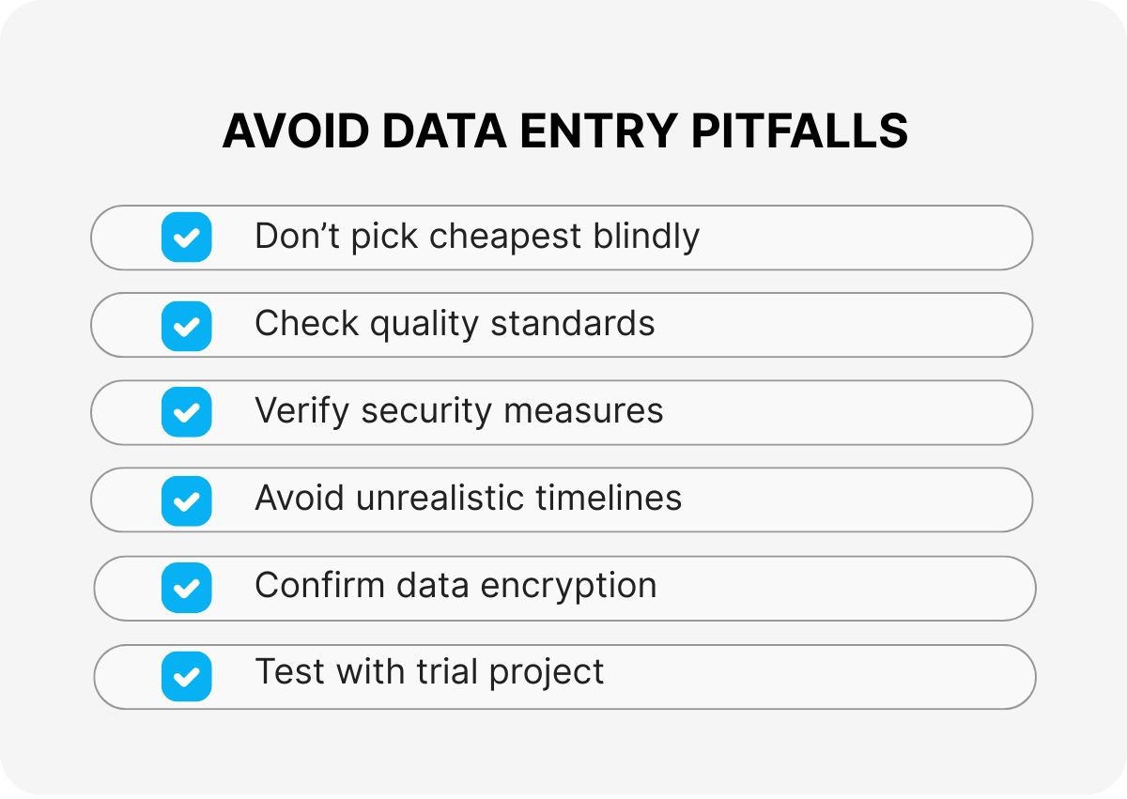Click the 'Verify security measures' text
Image resolution: width=1127 pixels, height=799 pixels.
point(458,411)
